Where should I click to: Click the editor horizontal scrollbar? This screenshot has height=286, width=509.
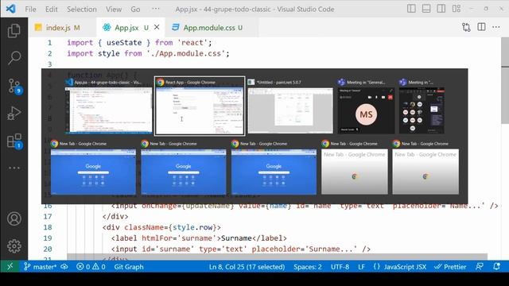277,257
